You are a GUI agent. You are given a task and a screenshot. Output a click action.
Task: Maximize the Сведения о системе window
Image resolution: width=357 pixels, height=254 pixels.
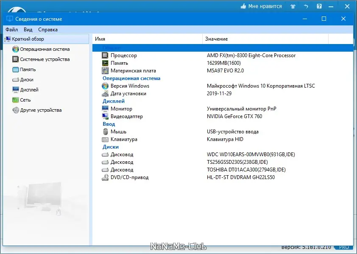324,19
